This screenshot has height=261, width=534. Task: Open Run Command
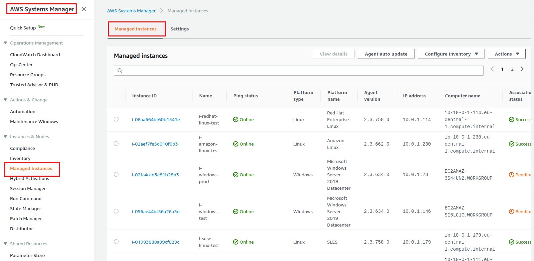tap(26, 198)
